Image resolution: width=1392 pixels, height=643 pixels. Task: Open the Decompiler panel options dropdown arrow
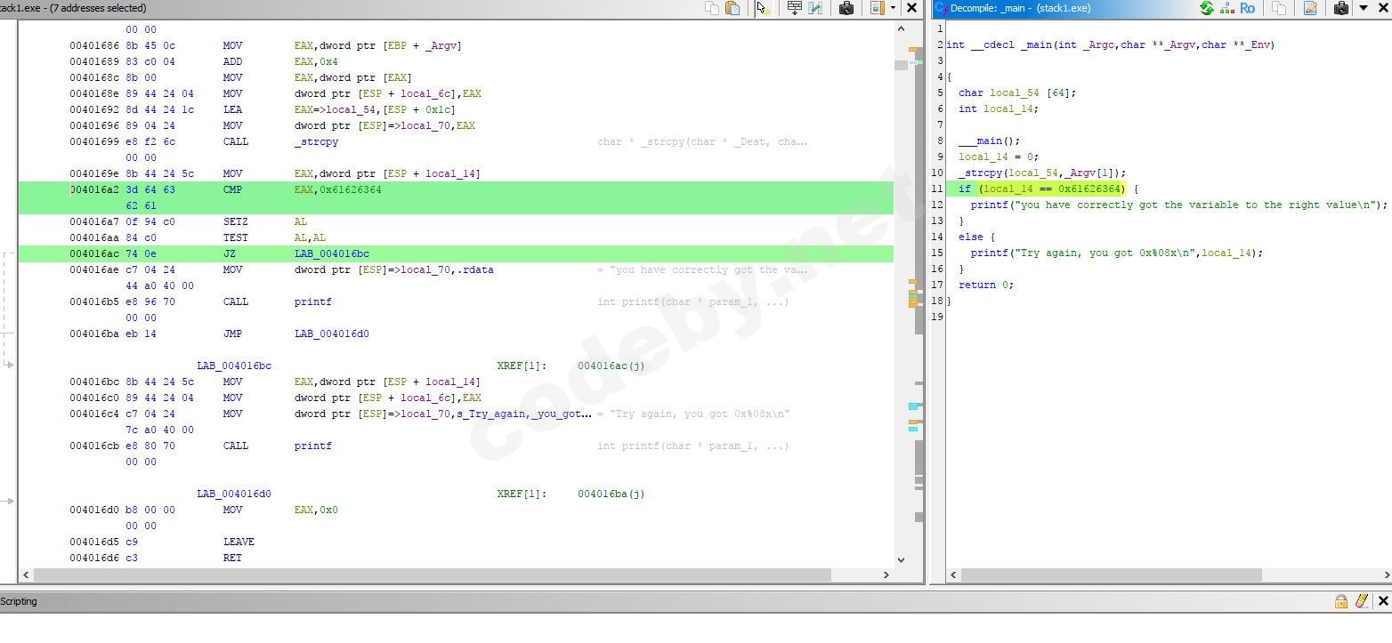click(1363, 8)
